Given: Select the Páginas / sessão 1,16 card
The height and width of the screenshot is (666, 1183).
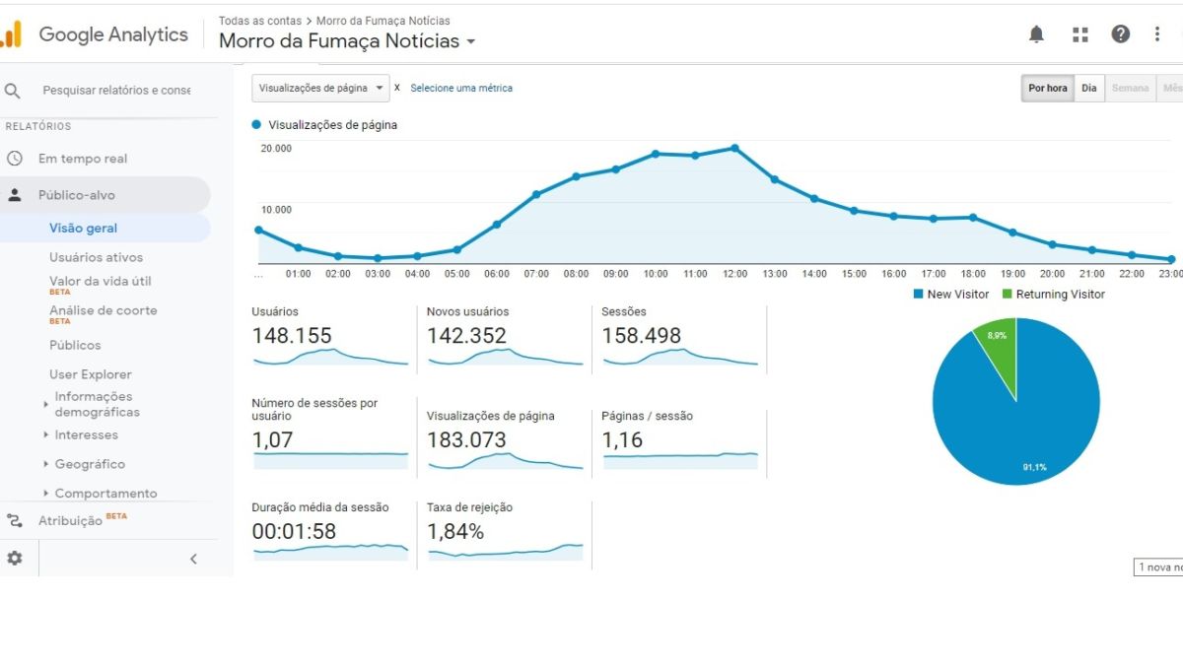Looking at the screenshot, I should [680, 440].
